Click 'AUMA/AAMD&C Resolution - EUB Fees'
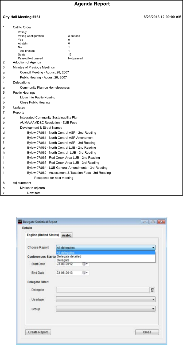Viewport: 183px width, 345px height. coord(49,123)
